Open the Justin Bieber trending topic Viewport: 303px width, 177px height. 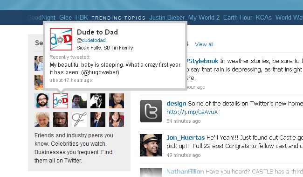point(167,17)
